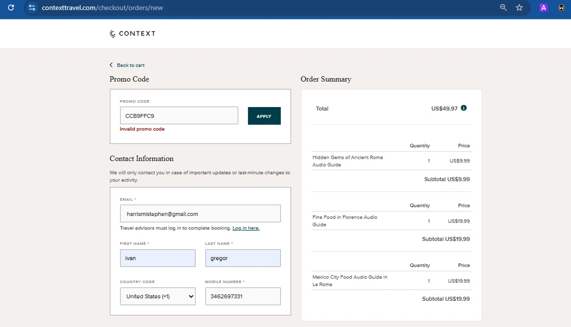The width and height of the screenshot is (571, 327).
Task: Click Subtotal US$9.99 text
Action: coord(447,179)
